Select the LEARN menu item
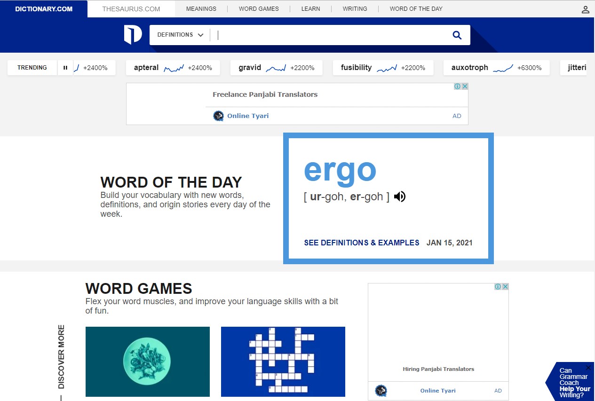The height and width of the screenshot is (401, 595). click(310, 8)
